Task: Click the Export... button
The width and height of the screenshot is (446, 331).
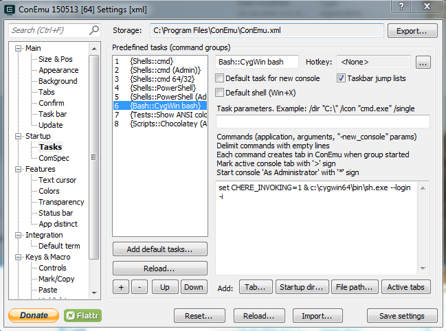Action: click(x=412, y=31)
